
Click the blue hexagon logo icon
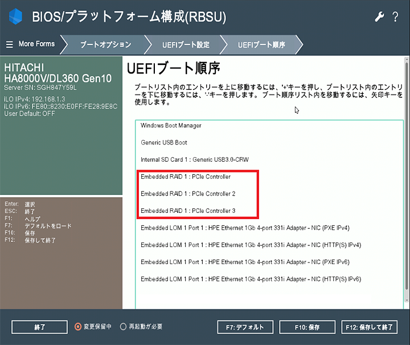click(x=15, y=17)
